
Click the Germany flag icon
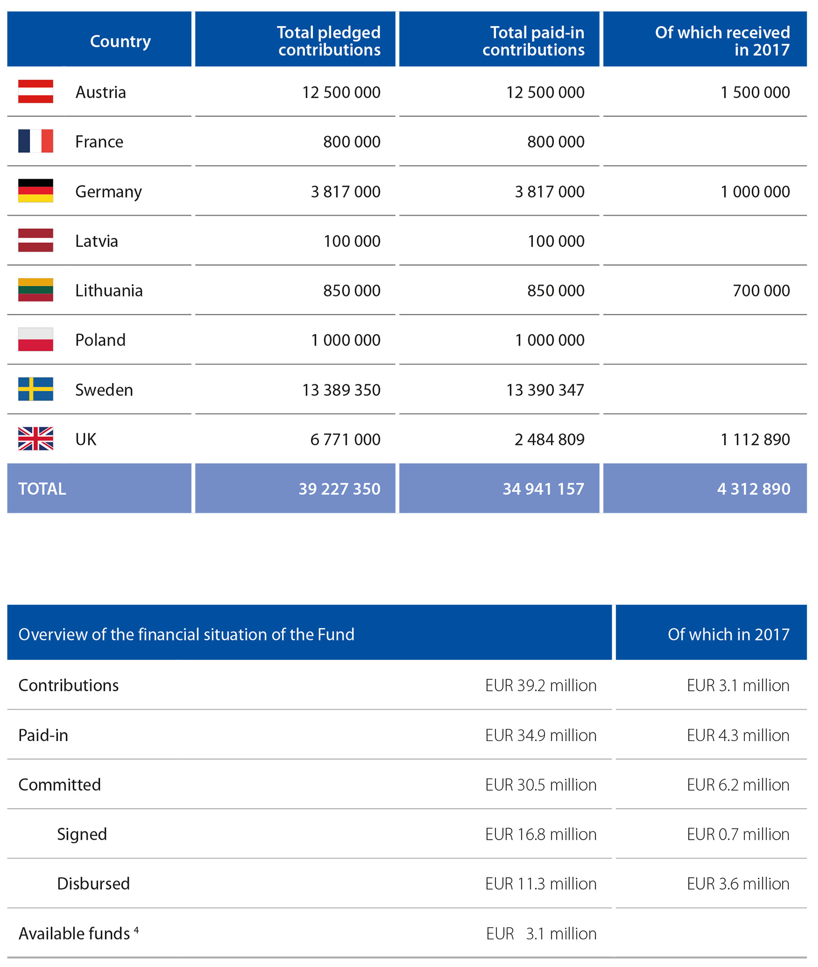[35, 191]
